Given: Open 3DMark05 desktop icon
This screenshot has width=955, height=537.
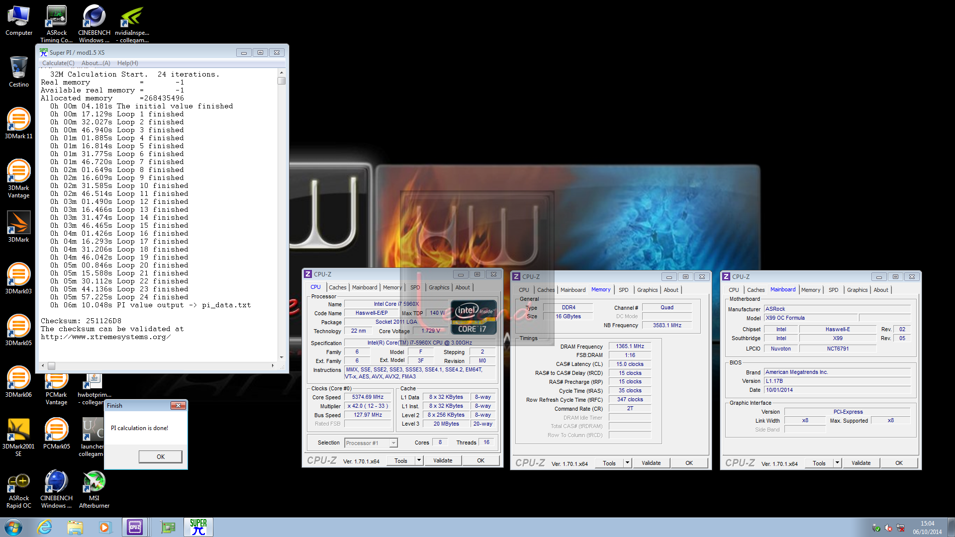Looking at the screenshot, I should pyautogui.click(x=19, y=330).
